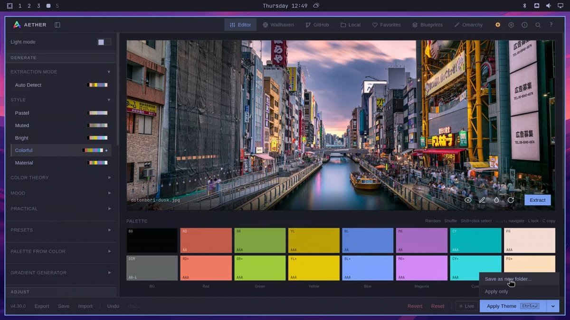The height and width of the screenshot is (320, 570).
Task: Collapse the Extraction Mode section
Action: point(61,72)
